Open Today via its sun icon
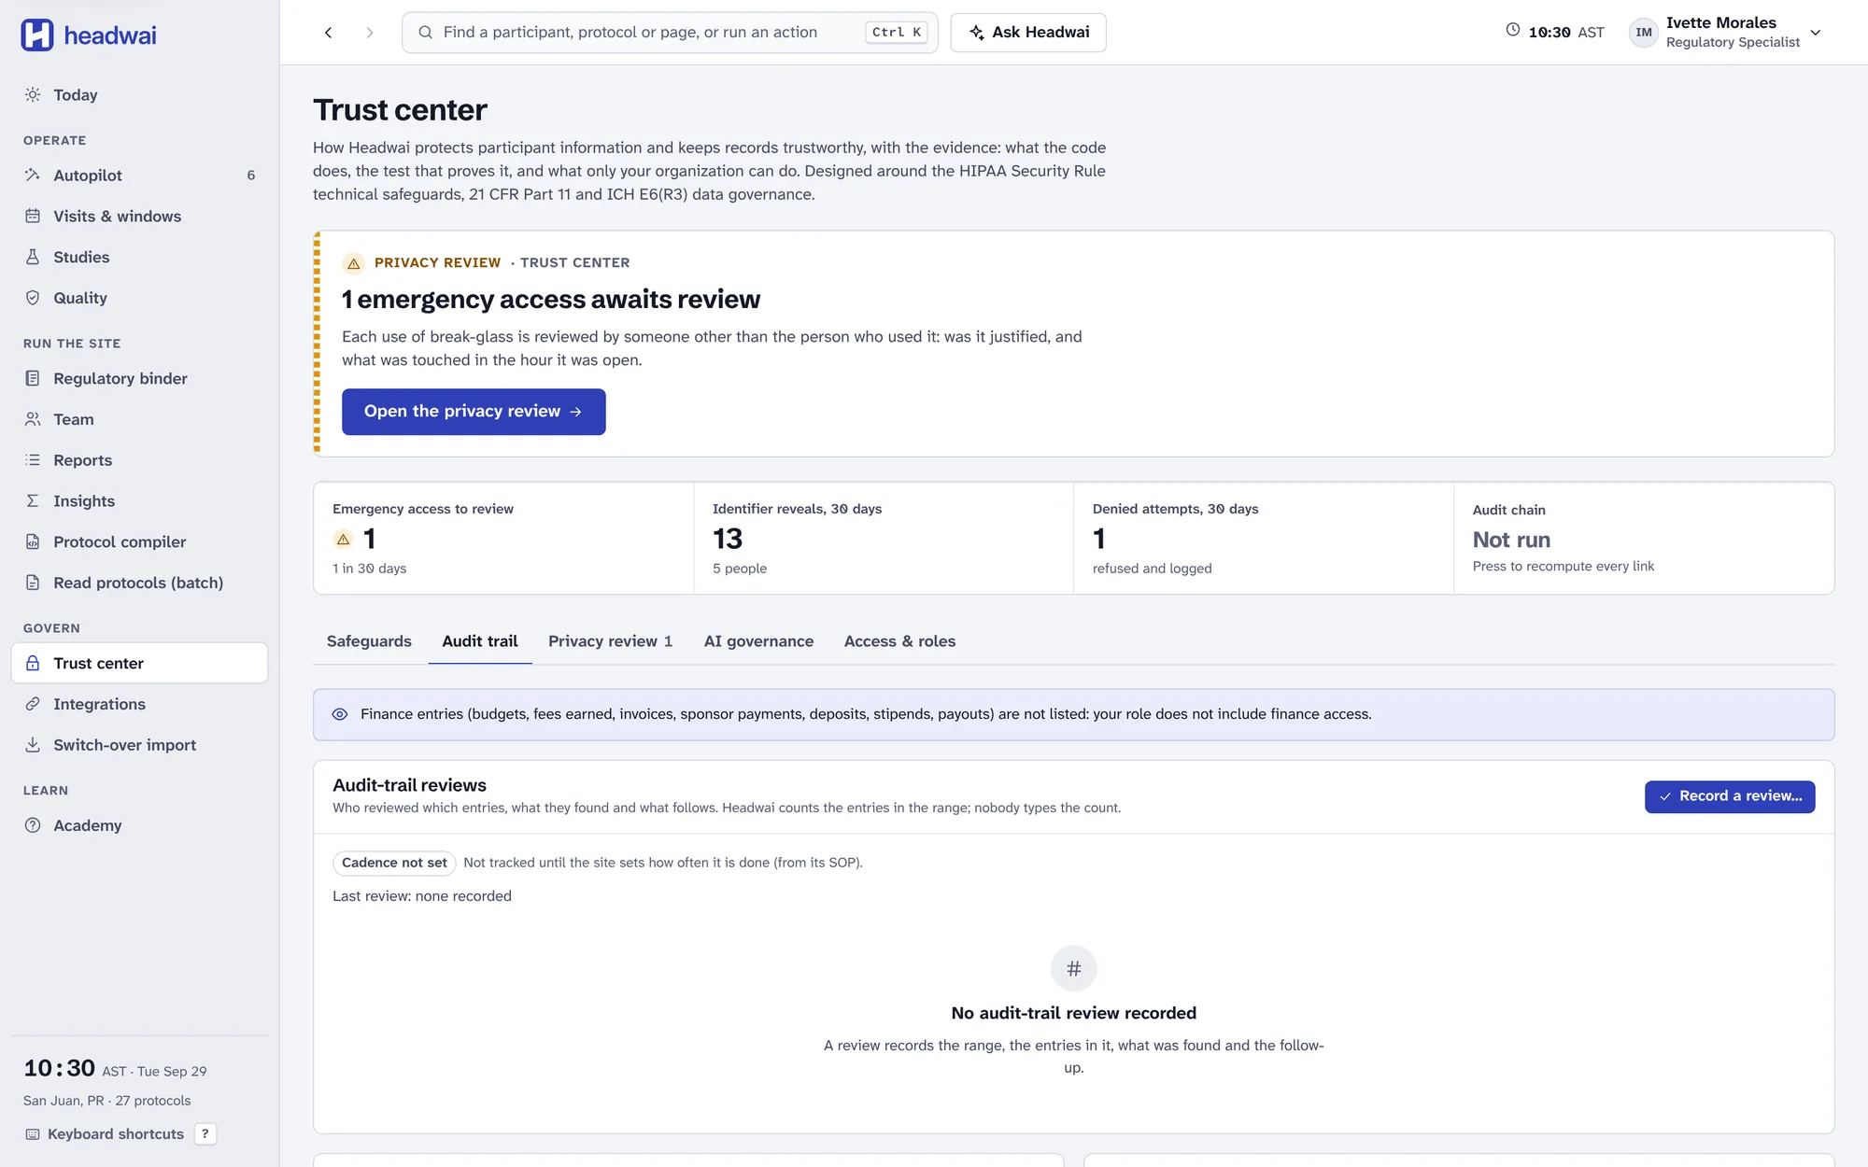1868x1167 pixels. tap(33, 94)
